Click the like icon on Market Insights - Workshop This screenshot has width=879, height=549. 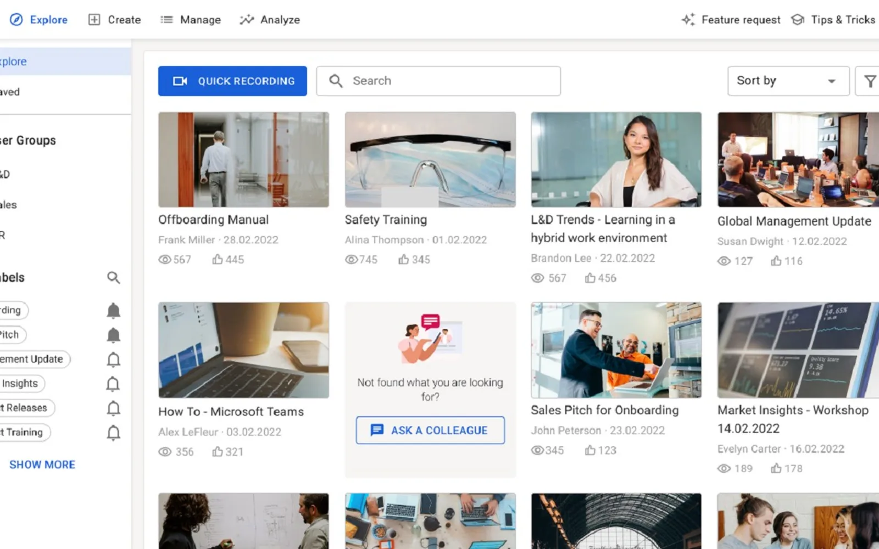point(776,468)
